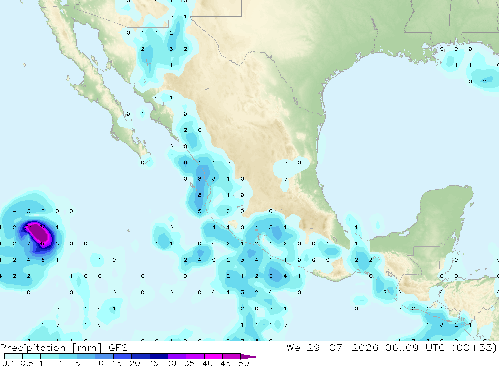This screenshot has height=366, width=500.
Task: Select legend swatch between 10 and 15
Action: [104, 356]
